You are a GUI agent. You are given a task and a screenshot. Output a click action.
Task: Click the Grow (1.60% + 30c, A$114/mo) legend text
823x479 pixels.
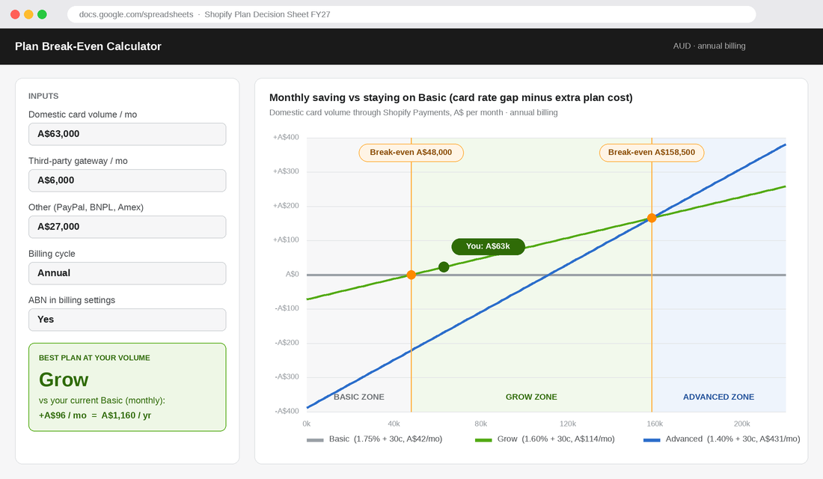pyautogui.click(x=556, y=439)
